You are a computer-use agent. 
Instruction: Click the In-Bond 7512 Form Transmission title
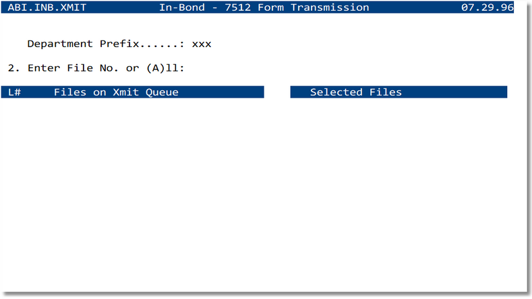tap(264, 7)
